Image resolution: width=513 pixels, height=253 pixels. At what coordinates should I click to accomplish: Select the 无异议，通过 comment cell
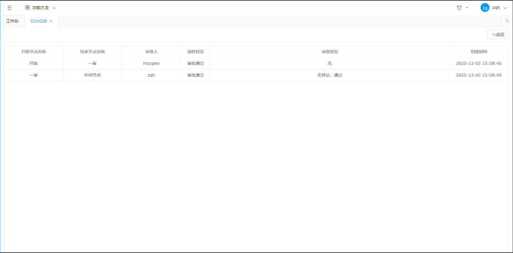[330, 75]
